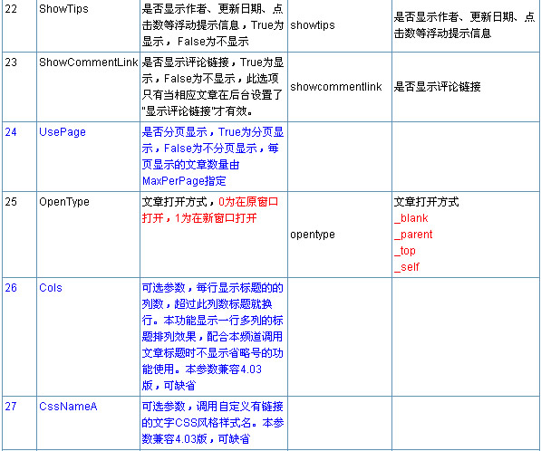Click blue row number 26
This screenshot has width=541, height=451.
pos(11,288)
